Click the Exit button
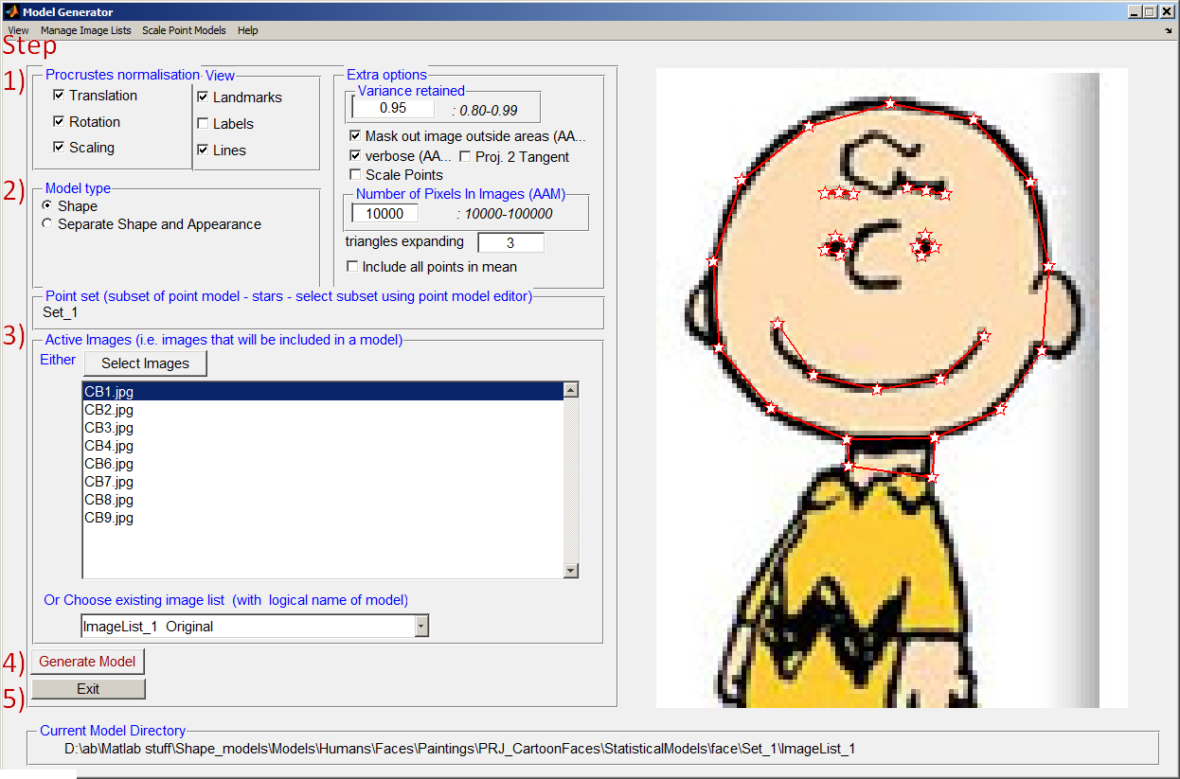1180x779 pixels. 88,689
